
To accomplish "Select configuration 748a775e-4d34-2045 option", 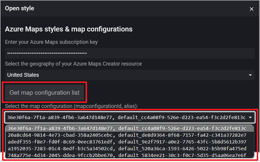I will coord(129,155).
